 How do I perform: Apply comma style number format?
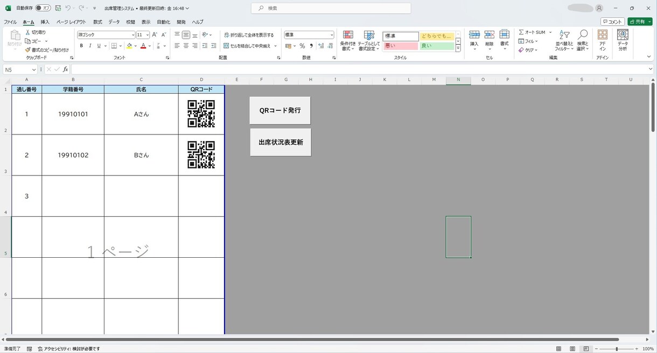(311, 46)
